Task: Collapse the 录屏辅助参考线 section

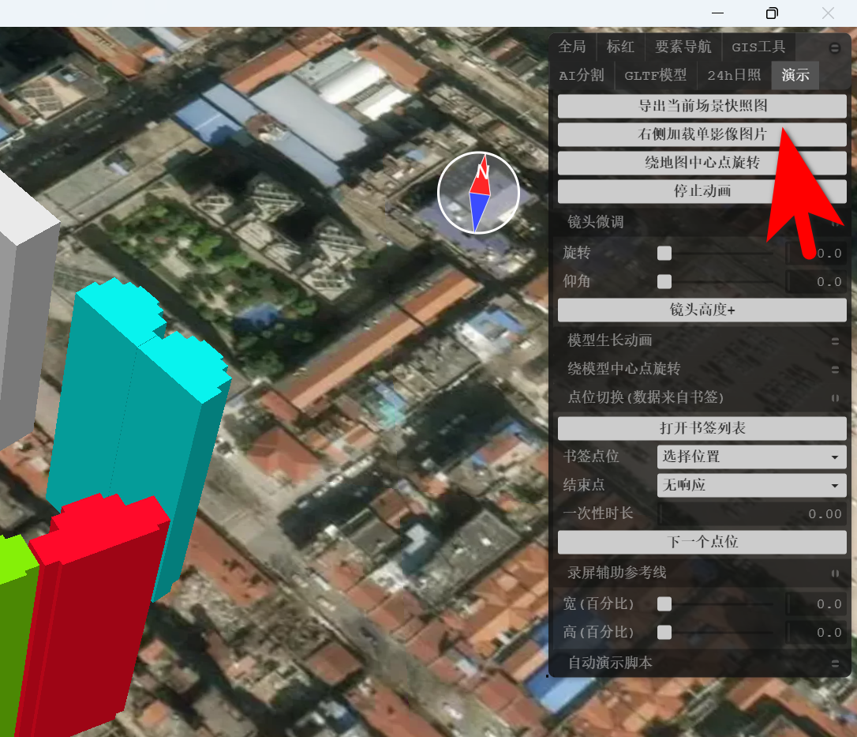Action: 702,573
